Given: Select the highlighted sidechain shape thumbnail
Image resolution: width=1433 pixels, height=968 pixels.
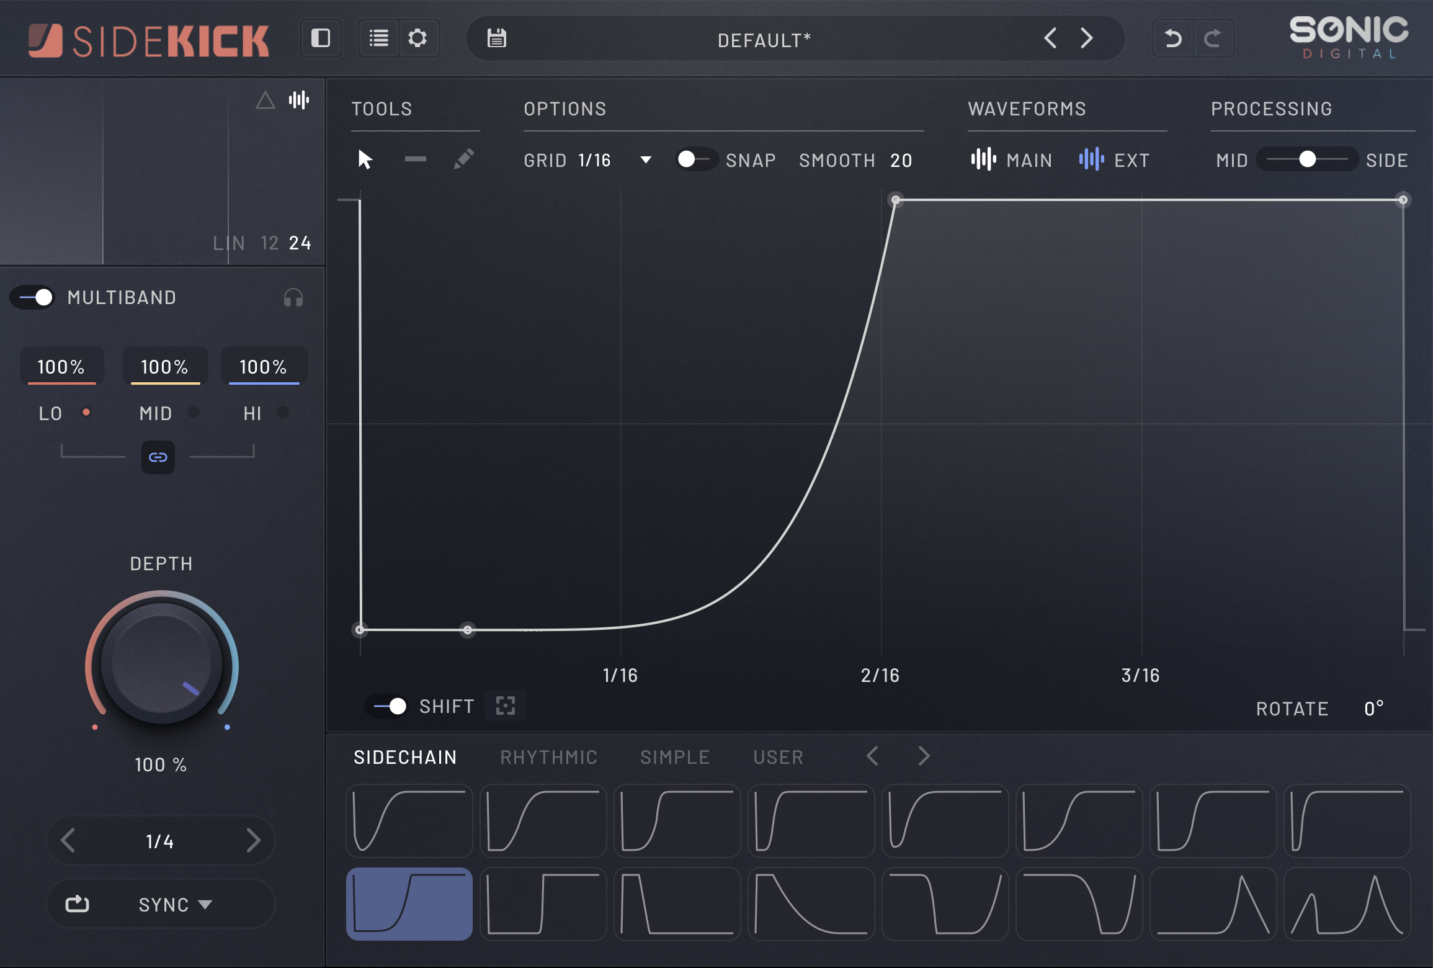Looking at the screenshot, I should [x=409, y=903].
